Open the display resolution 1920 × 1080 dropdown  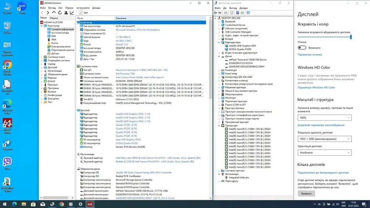324,139
